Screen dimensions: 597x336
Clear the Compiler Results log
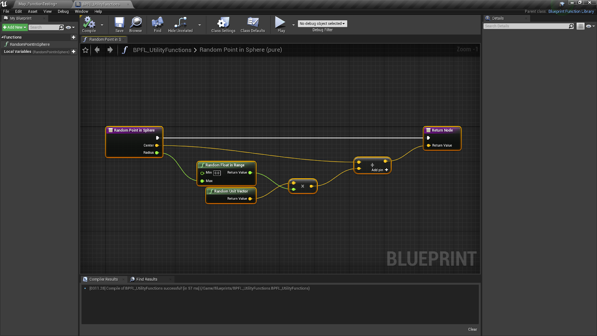(472, 329)
